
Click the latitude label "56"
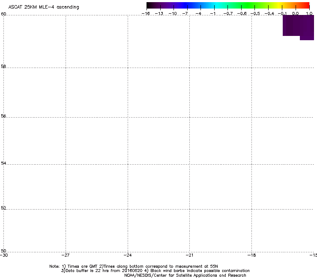point(3,116)
